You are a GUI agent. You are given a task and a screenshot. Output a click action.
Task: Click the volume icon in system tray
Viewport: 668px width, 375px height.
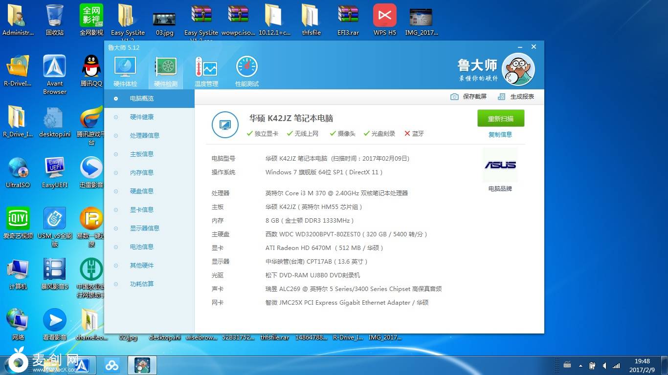pos(604,365)
